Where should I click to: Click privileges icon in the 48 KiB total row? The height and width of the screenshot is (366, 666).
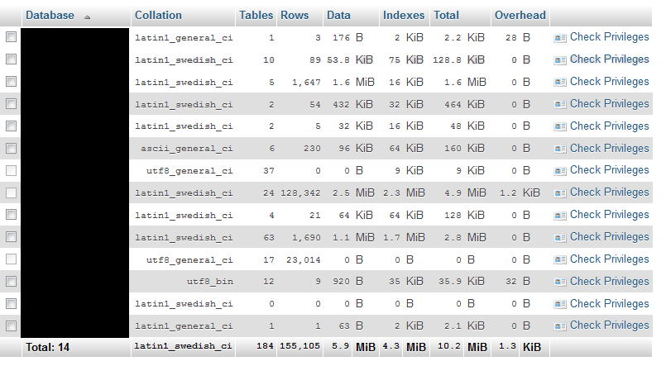(560, 126)
